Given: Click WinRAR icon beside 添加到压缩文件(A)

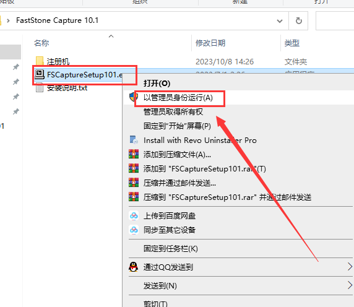Looking at the screenshot, I should tap(134, 154).
